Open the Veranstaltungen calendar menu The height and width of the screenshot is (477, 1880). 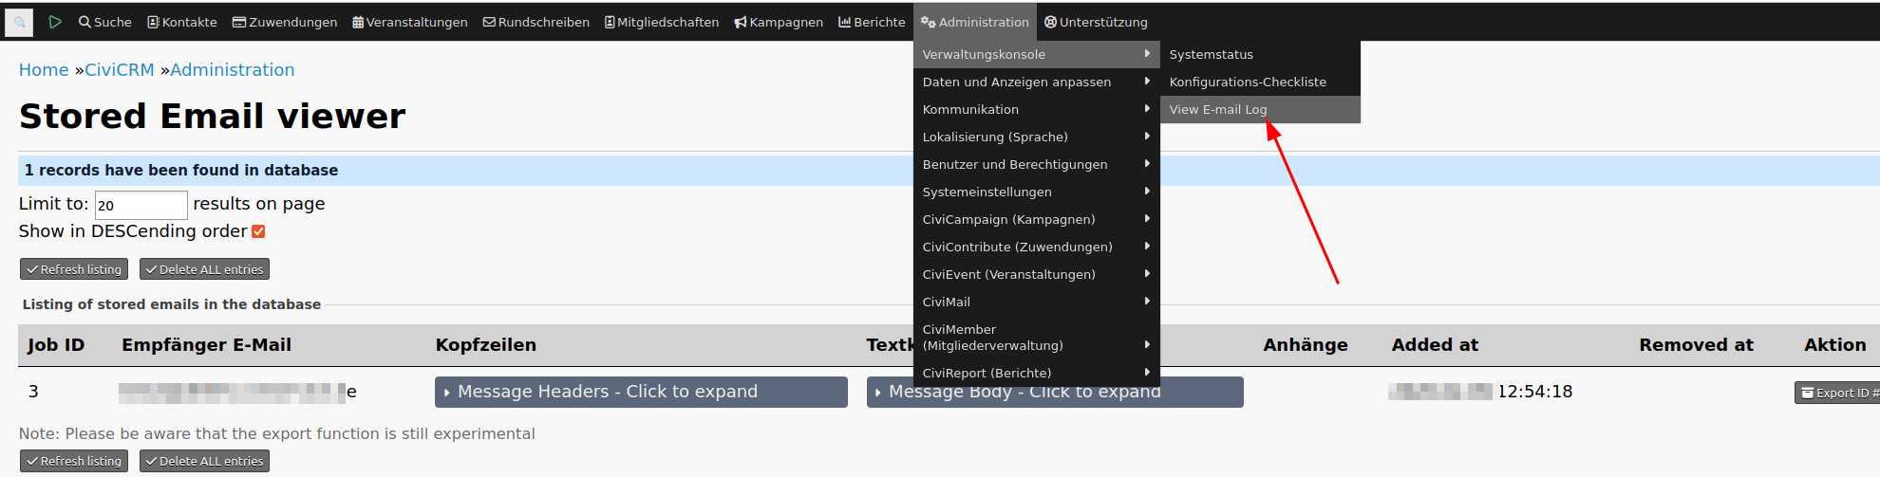point(409,22)
